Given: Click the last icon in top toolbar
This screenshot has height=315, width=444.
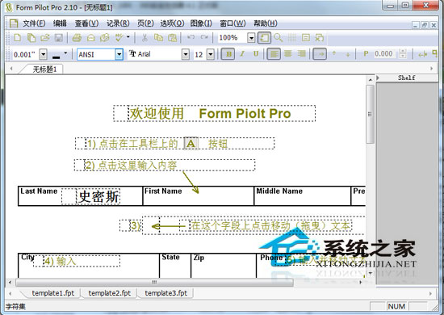Looking at the screenshot, I should (x=320, y=38).
